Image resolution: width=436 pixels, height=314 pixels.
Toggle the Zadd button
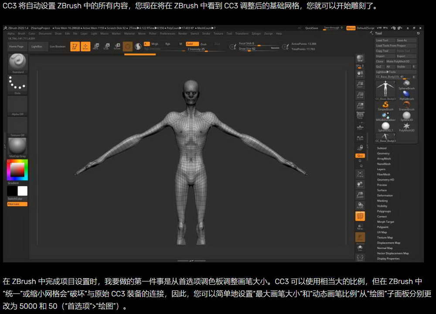[192, 44]
